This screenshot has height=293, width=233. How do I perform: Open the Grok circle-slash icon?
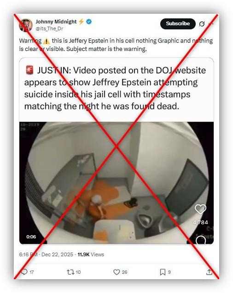[202, 24]
